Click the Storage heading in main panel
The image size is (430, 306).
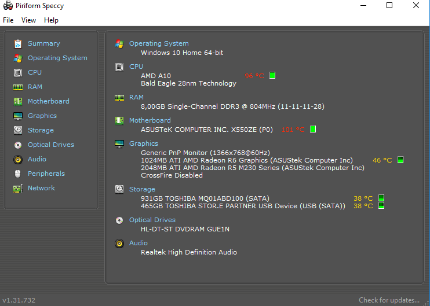point(142,189)
